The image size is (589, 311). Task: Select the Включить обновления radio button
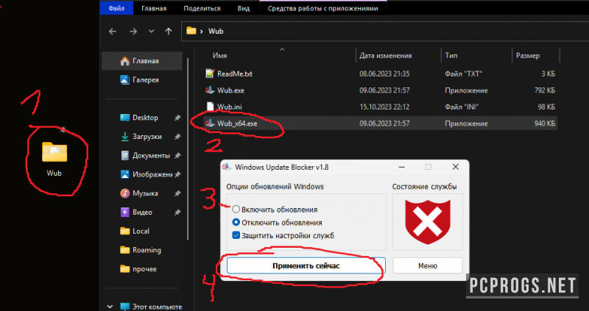(x=236, y=210)
